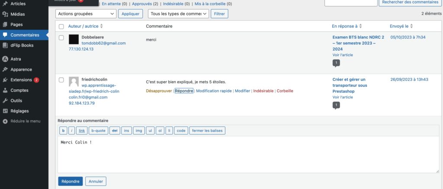Image resolution: width=443 pixels, height=189 pixels.
Task: Click the Apparence paintbrush icon
Action: pyautogui.click(x=5, y=69)
